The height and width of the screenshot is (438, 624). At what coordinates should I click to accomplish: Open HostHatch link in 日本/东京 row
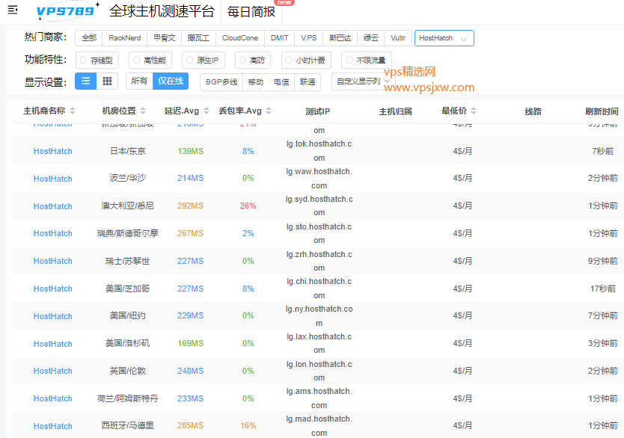pos(53,151)
